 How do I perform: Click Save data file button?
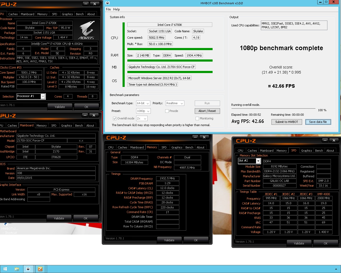318,122
